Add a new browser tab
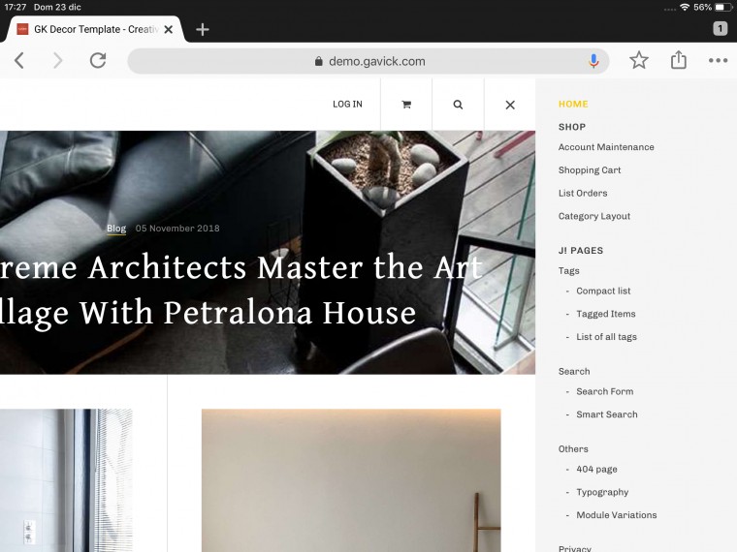 (x=203, y=30)
